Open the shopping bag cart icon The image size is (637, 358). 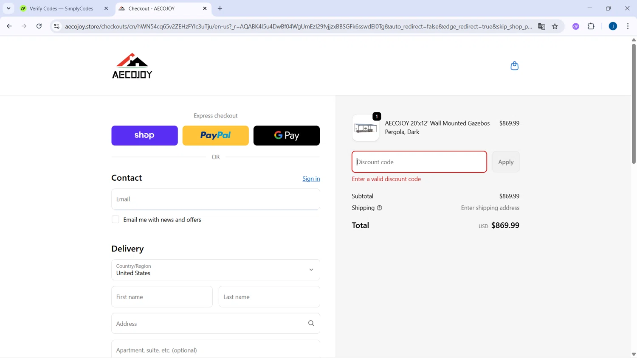pos(514,66)
